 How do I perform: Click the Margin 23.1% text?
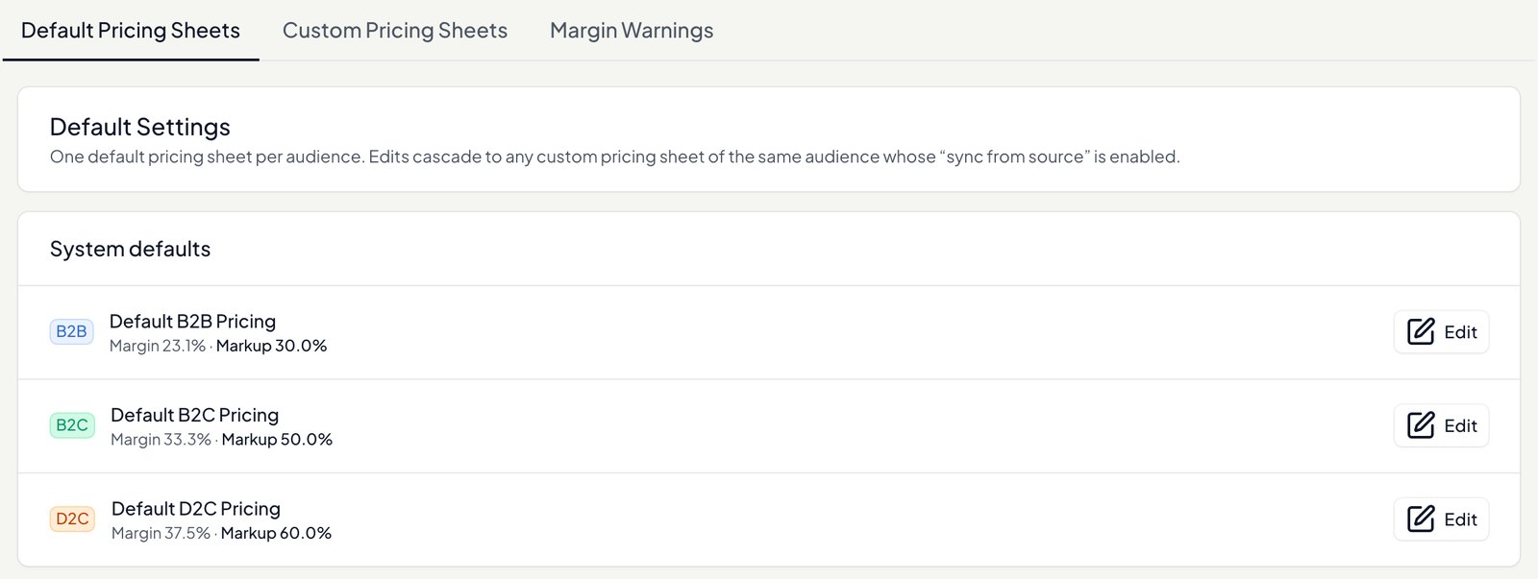158,346
